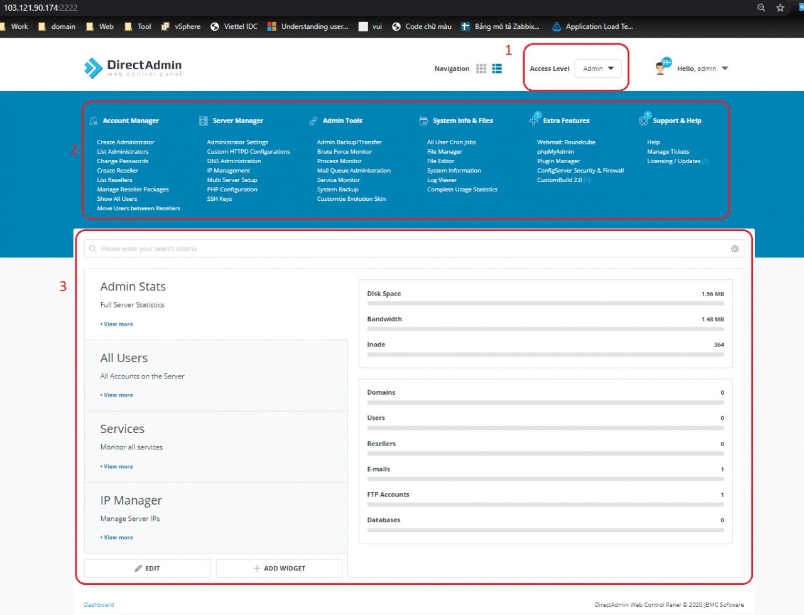Open All User Cron Jobs
This screenshot has width=804, height=615.
(452, 142)
